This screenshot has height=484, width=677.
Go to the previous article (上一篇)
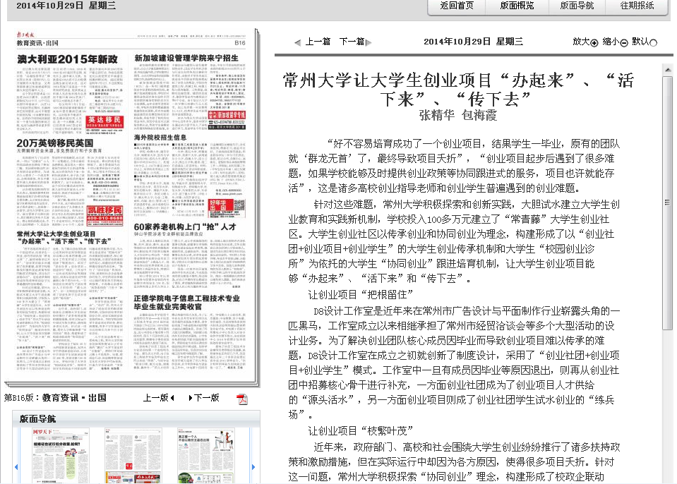313,42
